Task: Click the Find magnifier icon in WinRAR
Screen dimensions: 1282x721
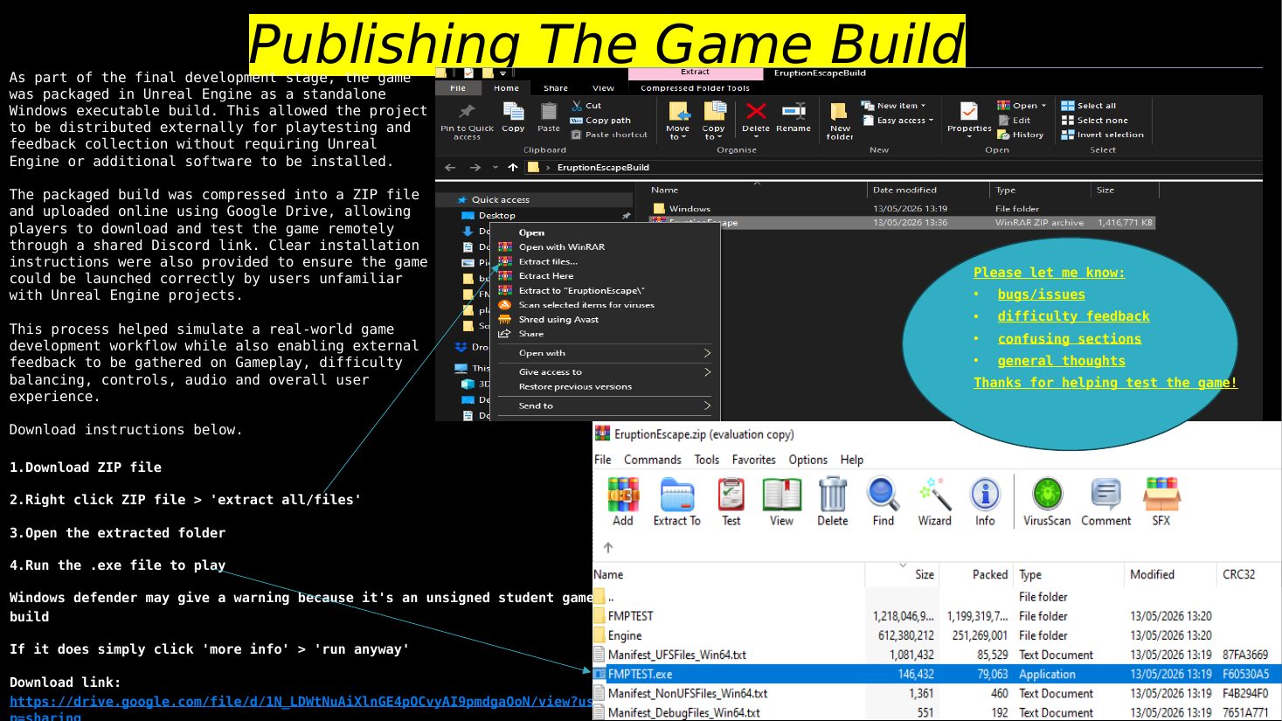Action: click(883, 502)
